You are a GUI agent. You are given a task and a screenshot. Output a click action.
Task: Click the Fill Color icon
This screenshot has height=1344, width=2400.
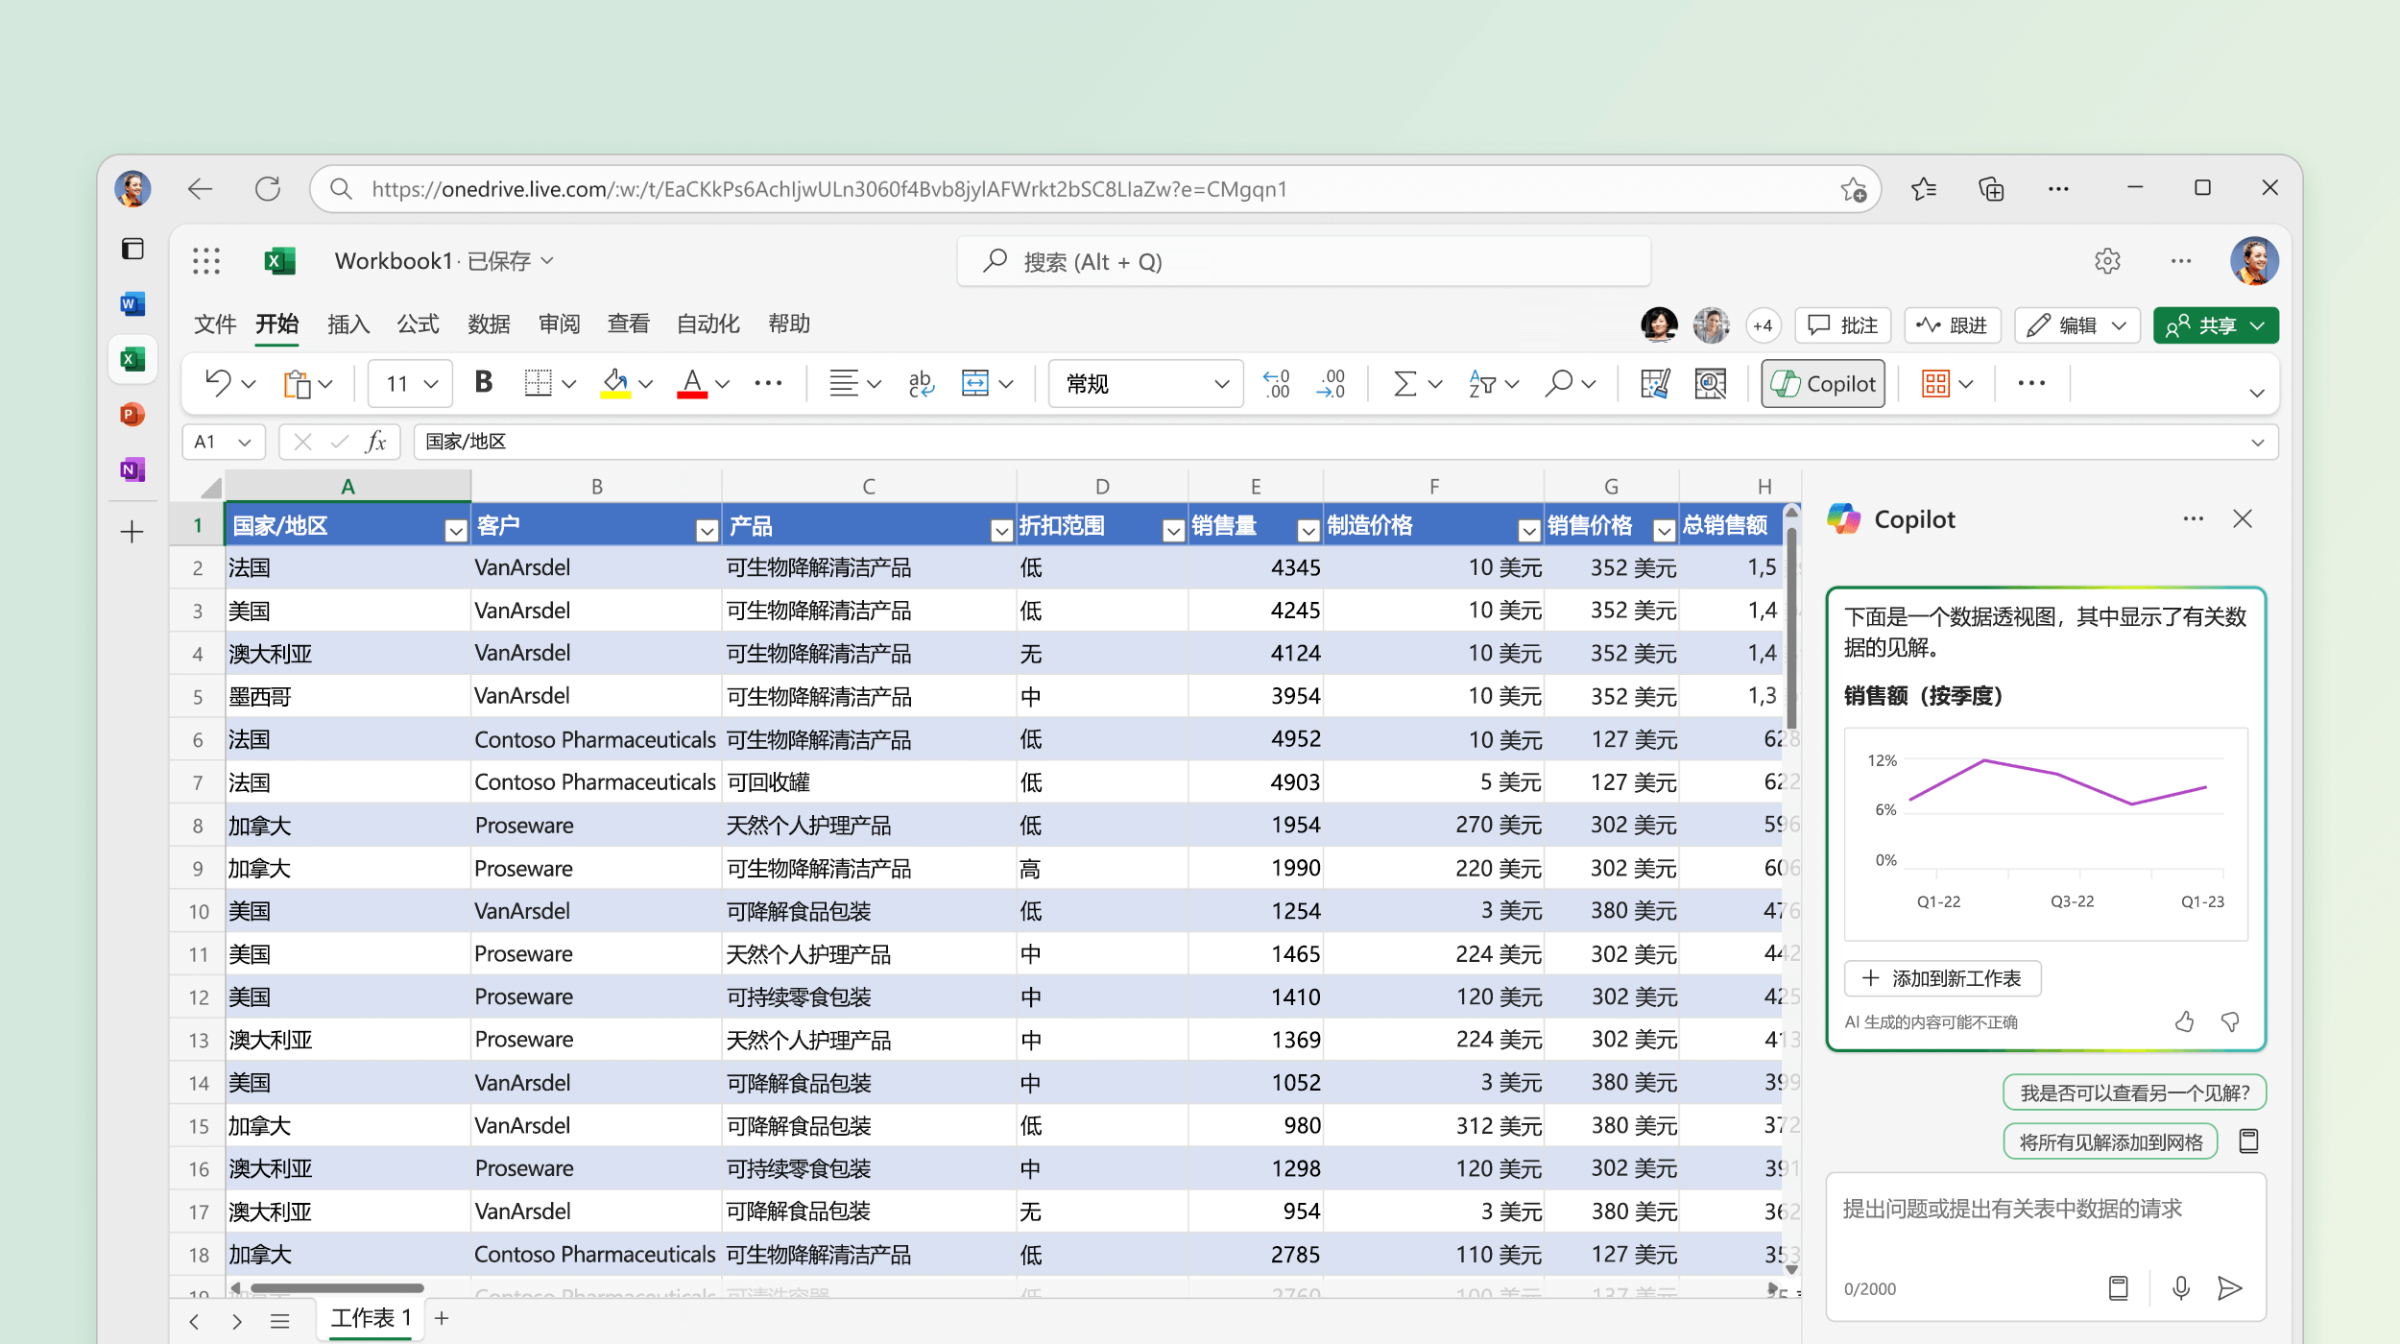point(618,384)
